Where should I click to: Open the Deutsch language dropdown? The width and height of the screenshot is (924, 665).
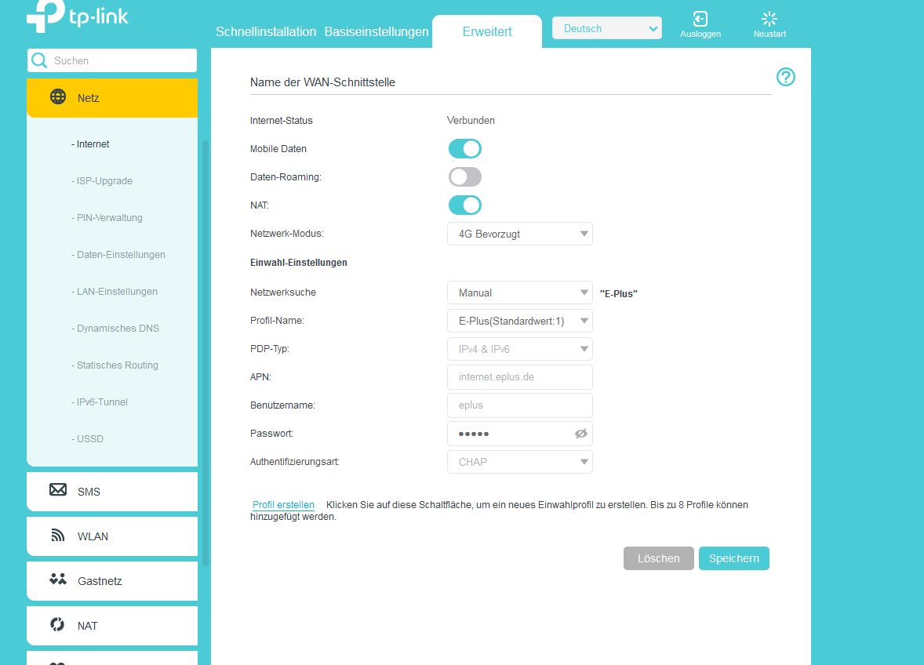pos(607,28)
